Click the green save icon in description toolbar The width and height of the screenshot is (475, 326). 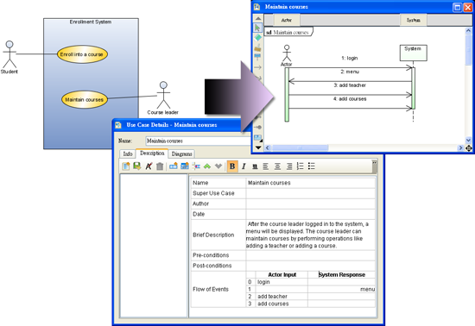pos(137,166)
